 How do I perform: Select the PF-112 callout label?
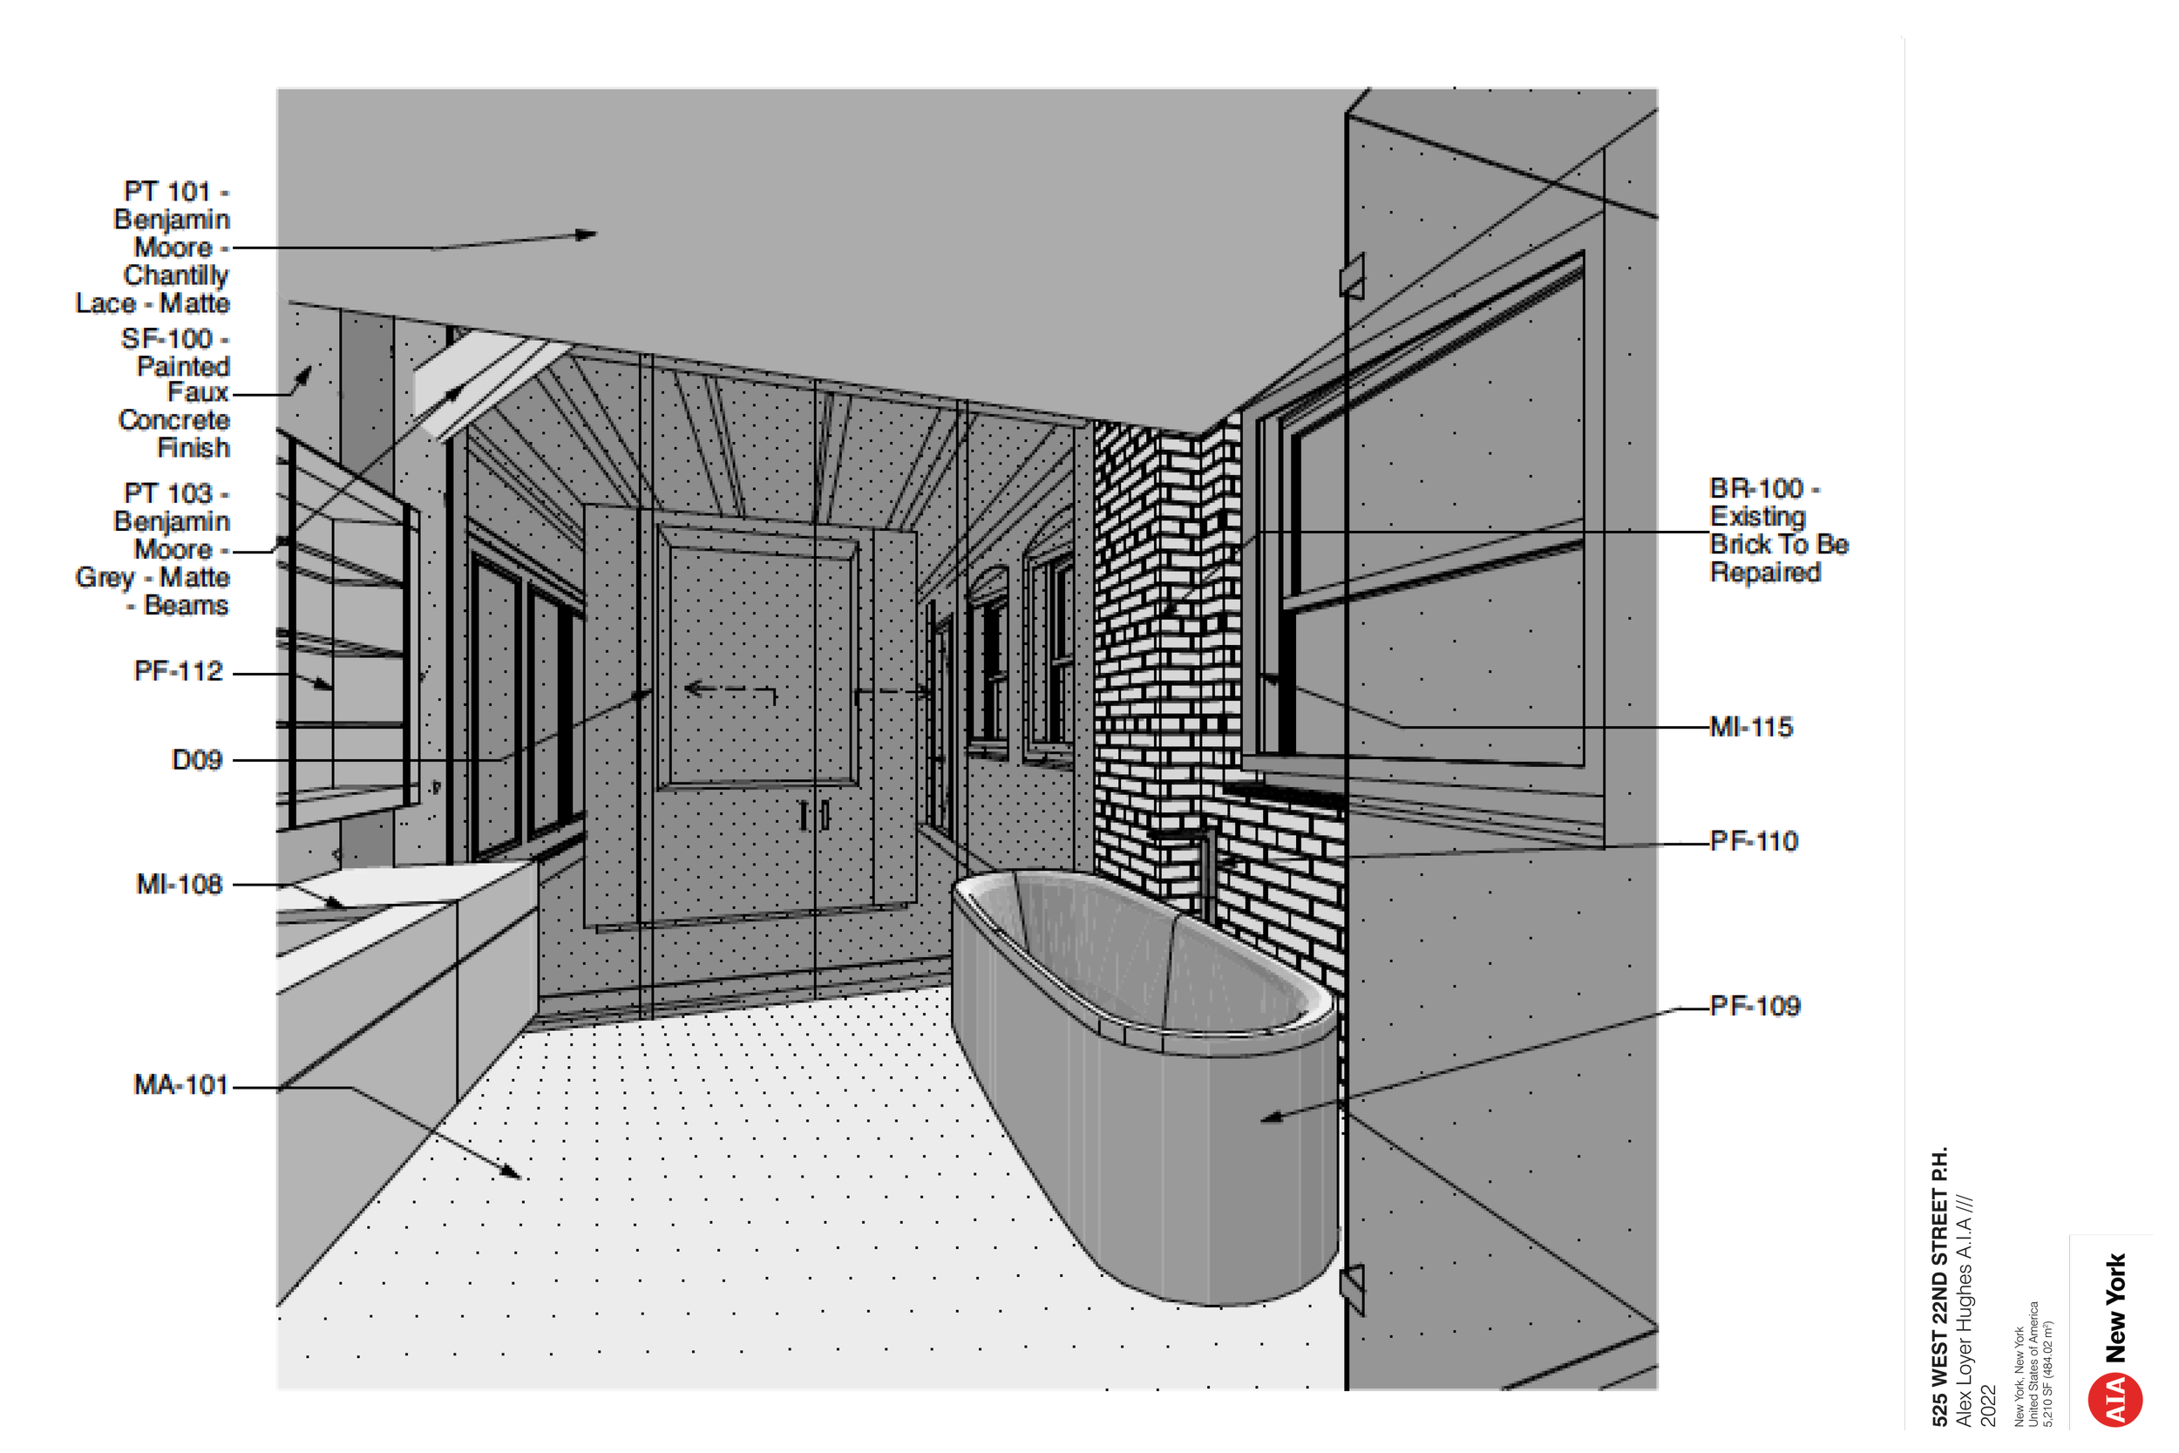click(x=179, y=671)
